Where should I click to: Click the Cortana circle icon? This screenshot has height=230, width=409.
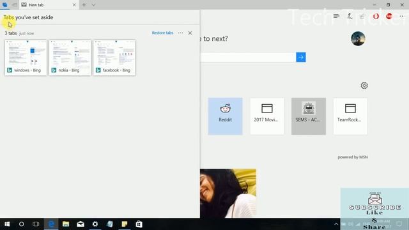21,224
